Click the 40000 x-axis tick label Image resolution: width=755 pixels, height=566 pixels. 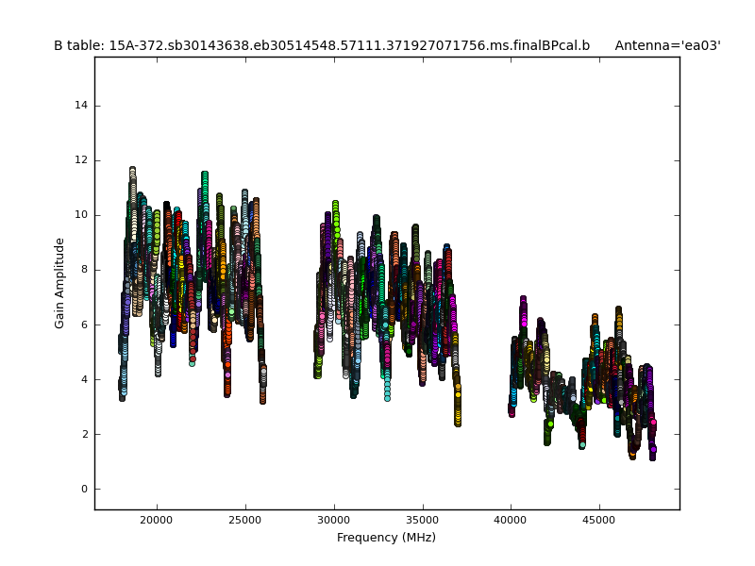click(511, 519)
